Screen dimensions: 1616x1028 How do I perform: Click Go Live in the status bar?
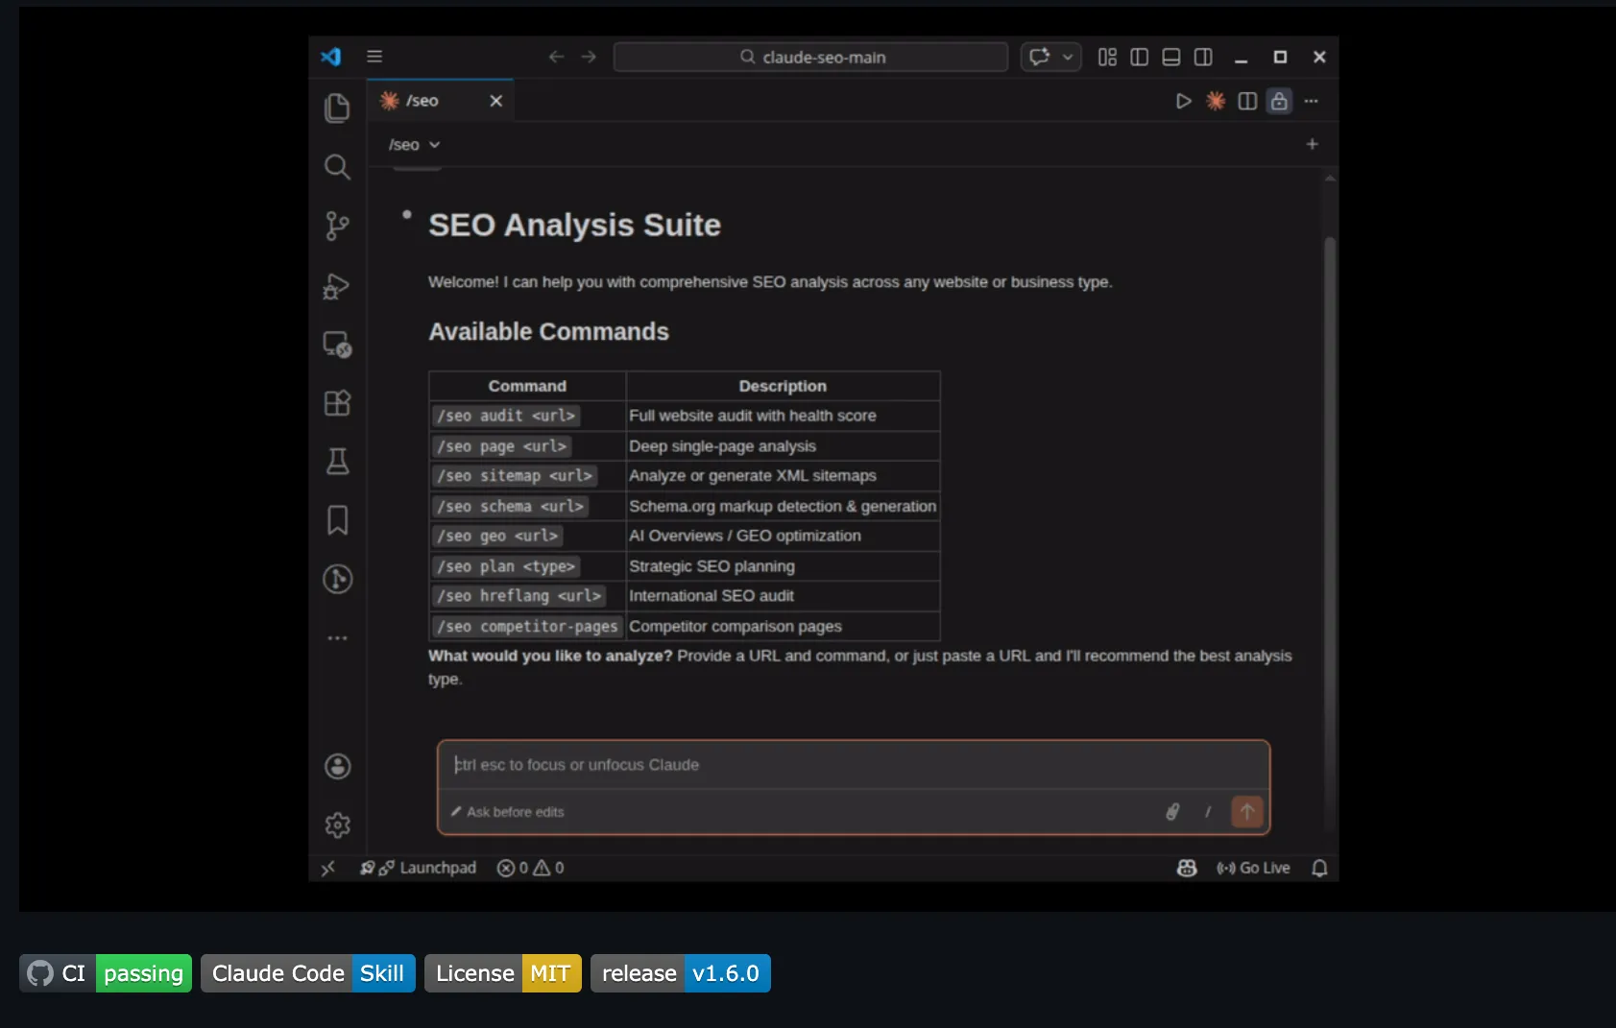(x=1253, y=868)
